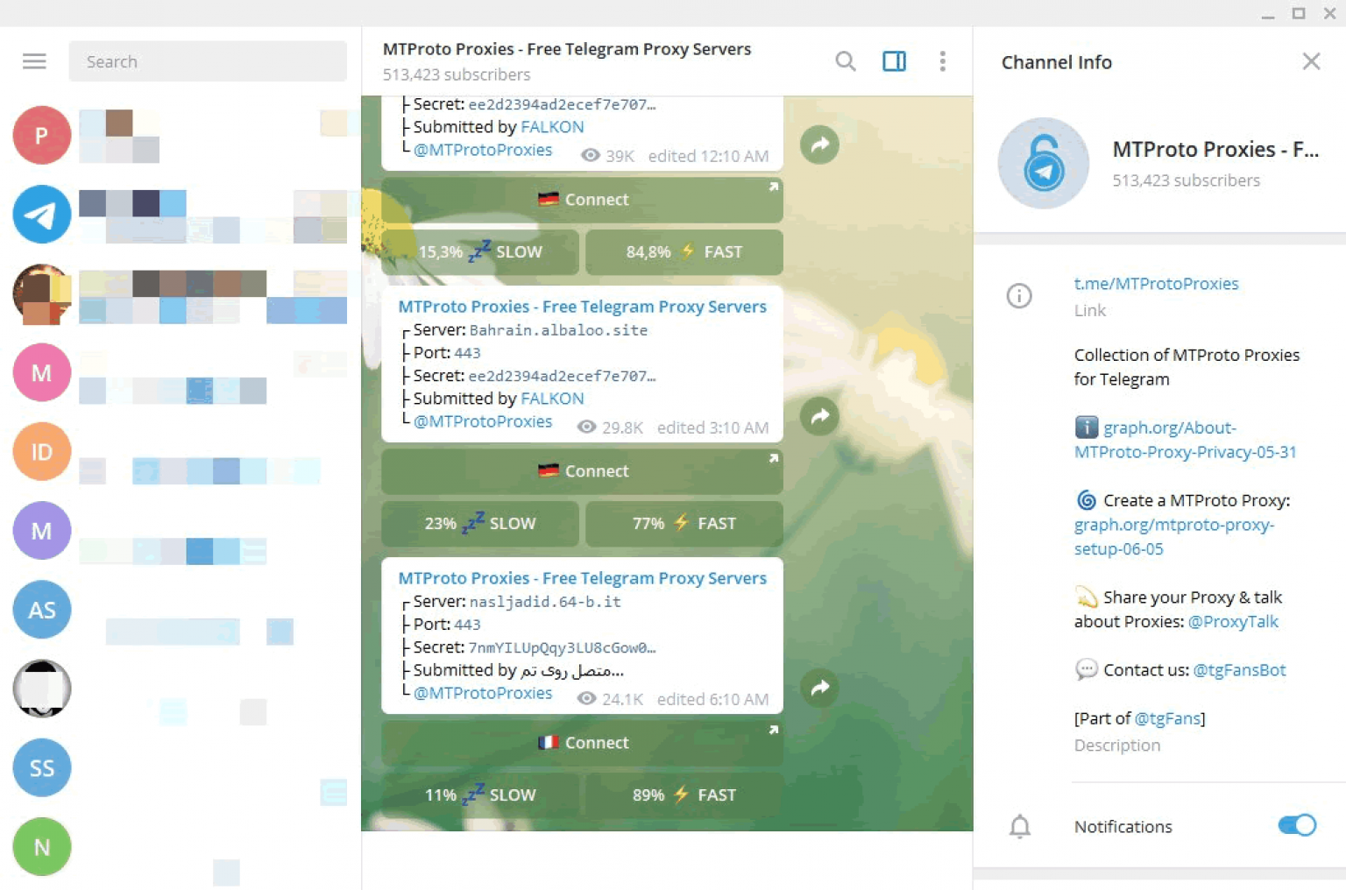
Task: Open the channel avatar in Channel Info
Action: [x=1044, y=163]
